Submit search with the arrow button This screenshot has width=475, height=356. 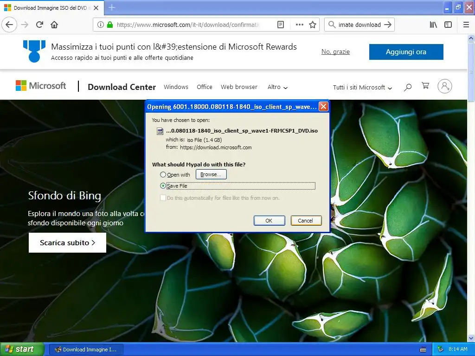click(x=388, y=25)
